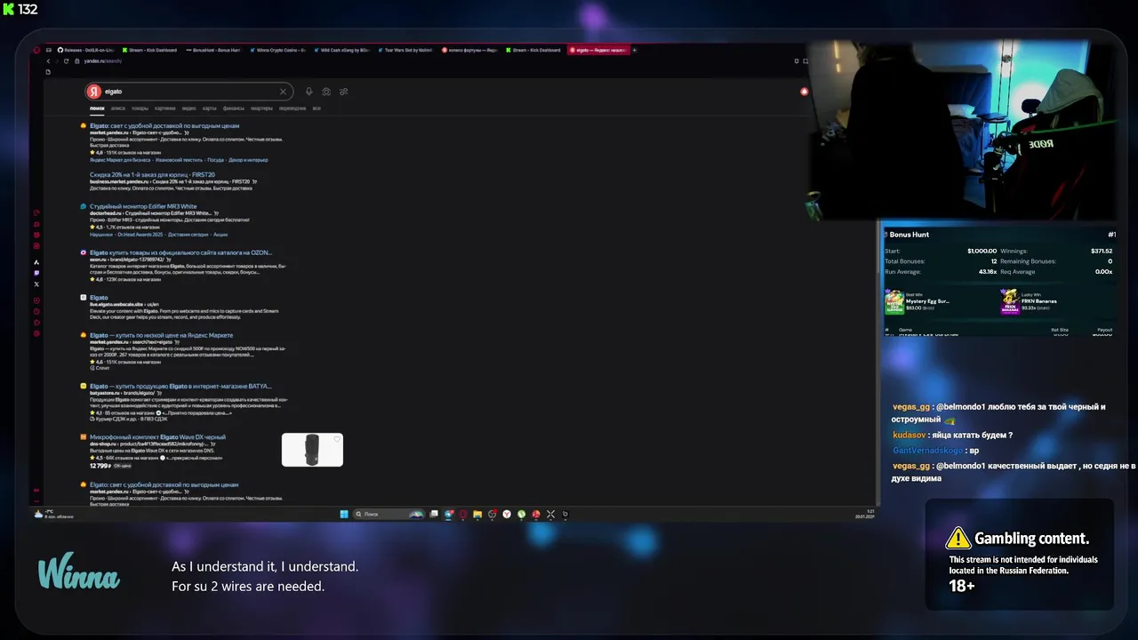This screenshot has width=1138, height=640.
Task: Click FRKN Bananas game thumbnail
Action: click(1010, 303)
